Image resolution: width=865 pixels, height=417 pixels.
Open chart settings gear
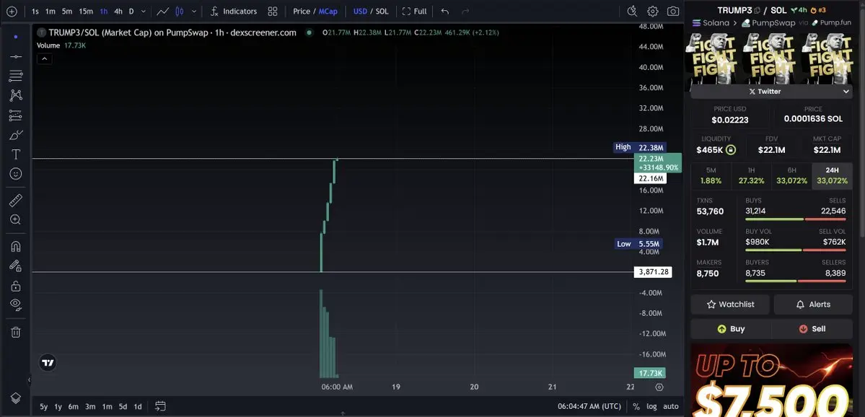point(653,11)
